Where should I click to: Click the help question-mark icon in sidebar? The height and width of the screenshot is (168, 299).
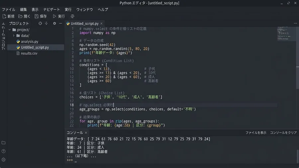click(3, 151)
